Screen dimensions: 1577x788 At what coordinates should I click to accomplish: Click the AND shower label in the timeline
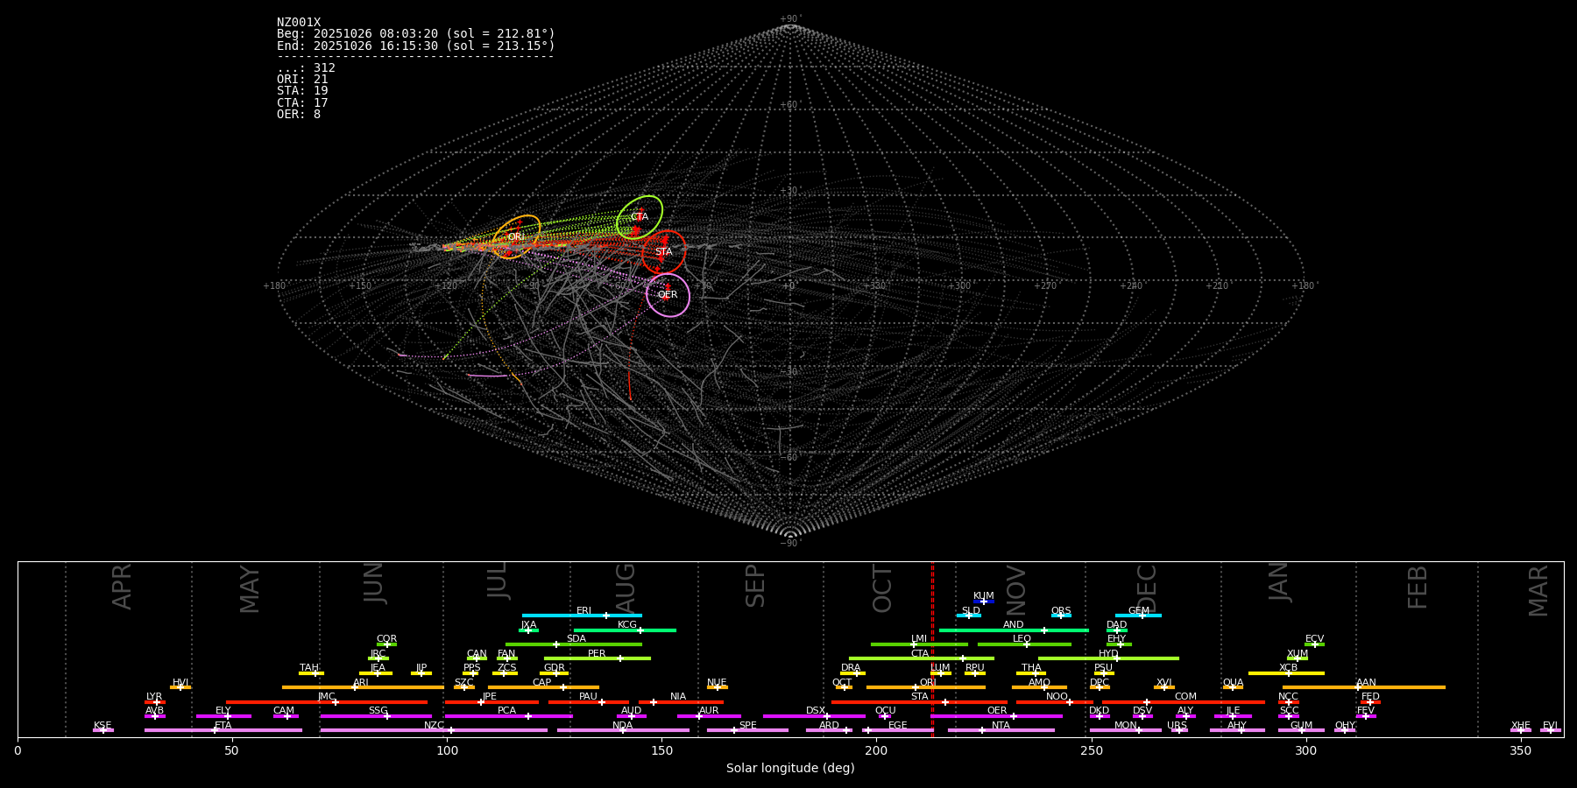coord(1013,625)
